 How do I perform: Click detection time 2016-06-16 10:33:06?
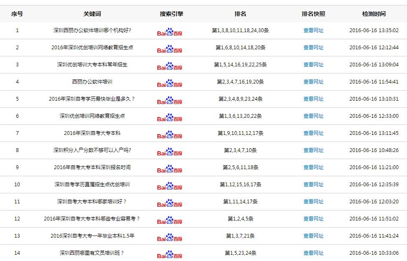coord(374,253)
